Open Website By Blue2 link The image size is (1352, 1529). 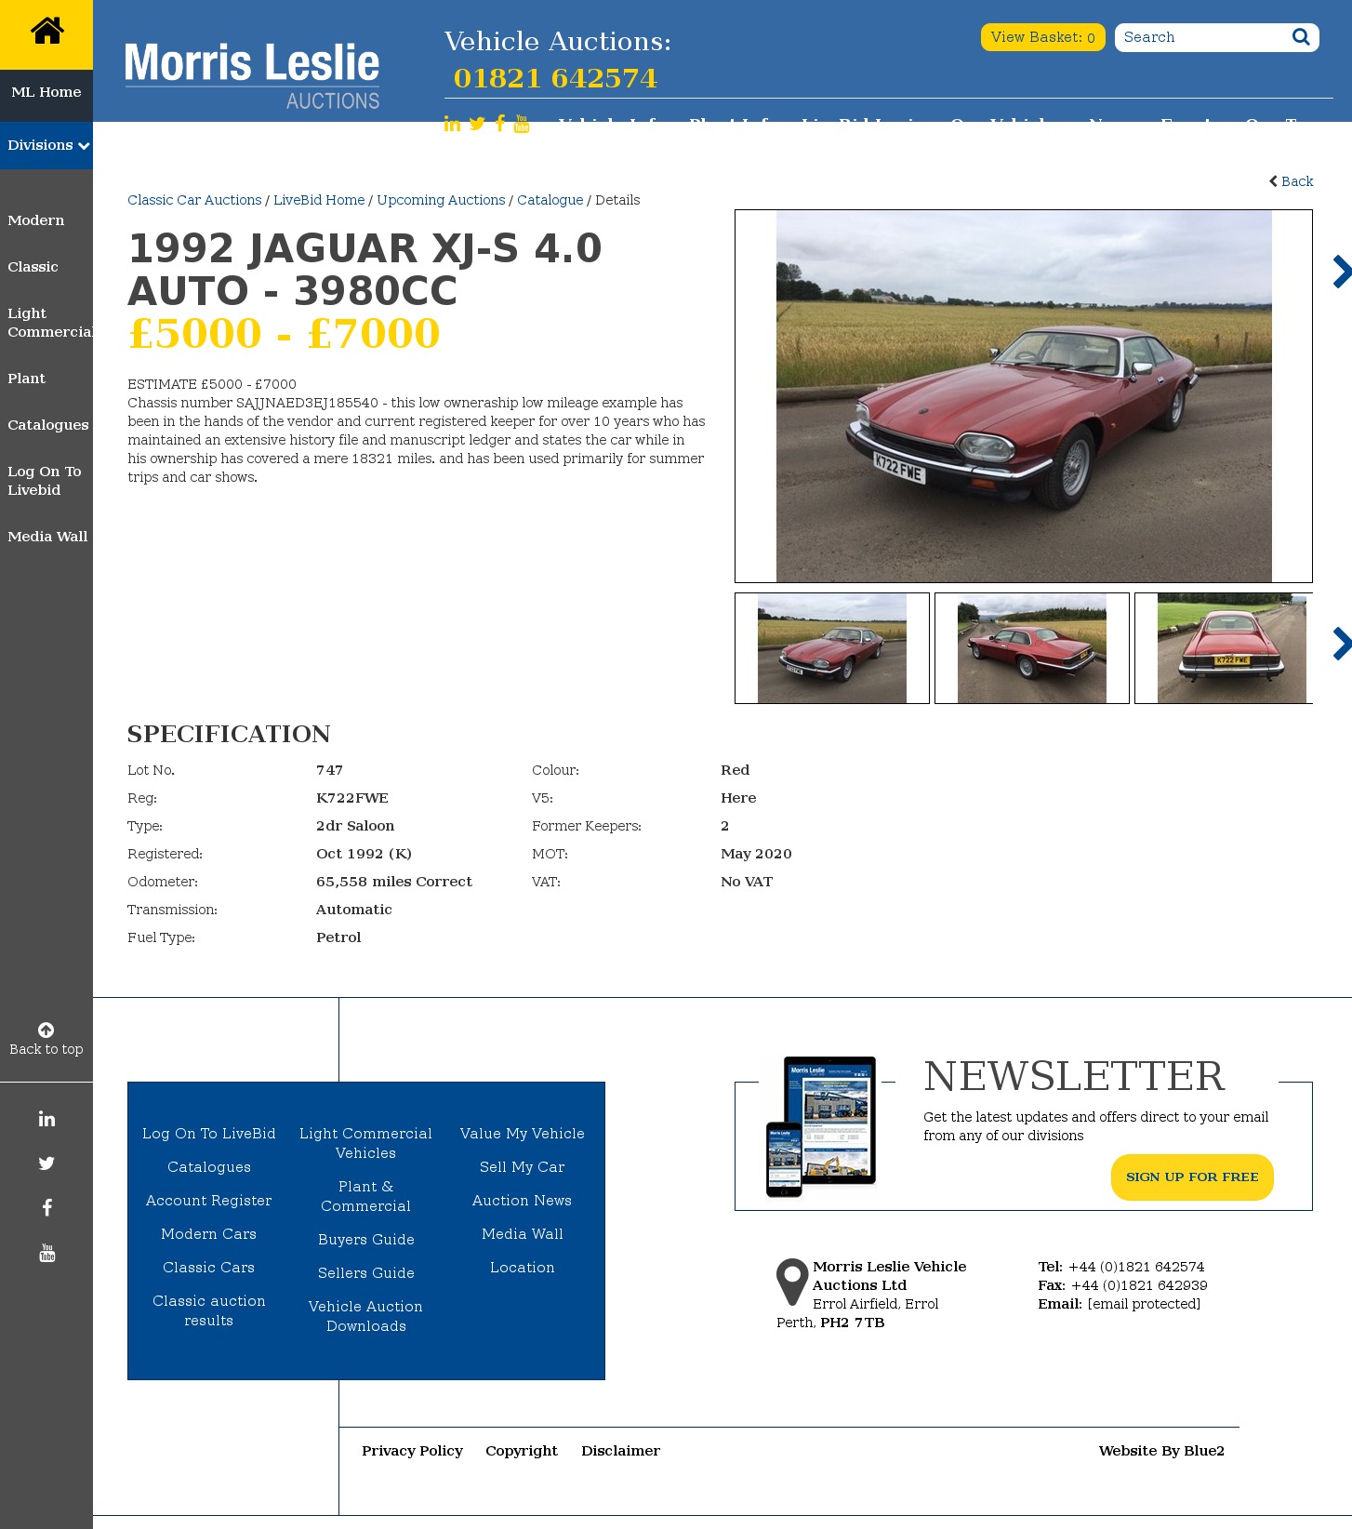[1161, 1451]
